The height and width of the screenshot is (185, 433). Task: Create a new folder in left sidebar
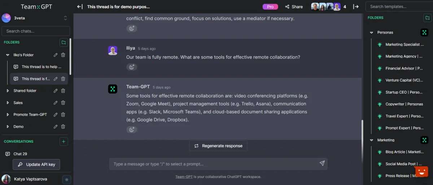(x=64, y=42)
